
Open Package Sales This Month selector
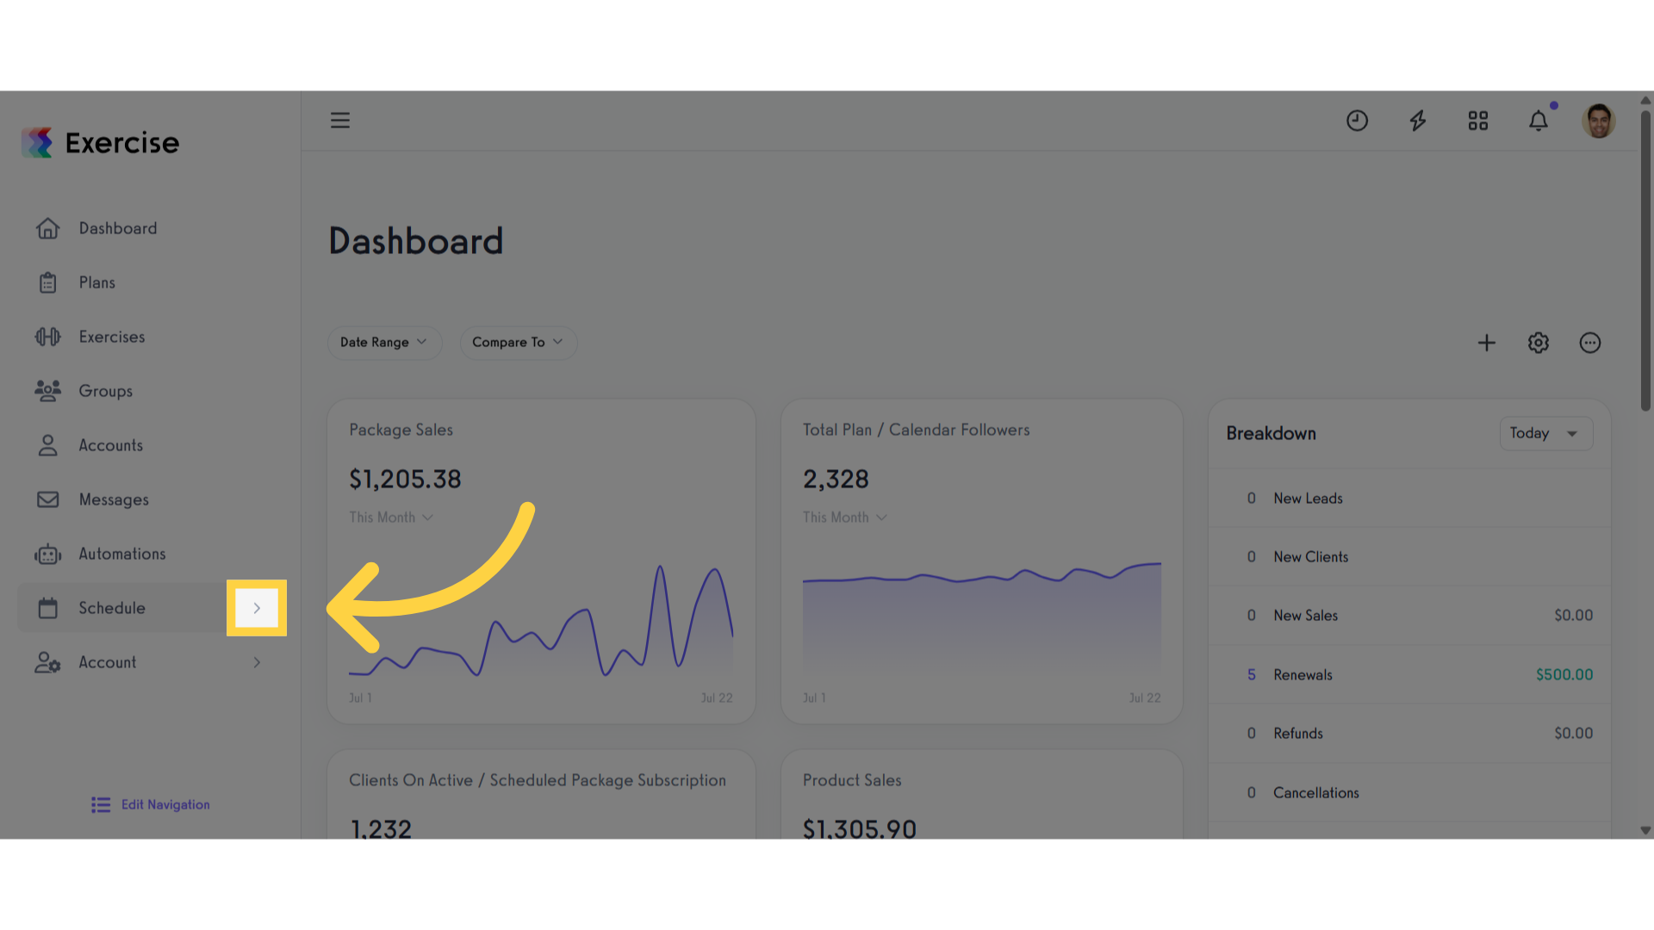(391, 518)
